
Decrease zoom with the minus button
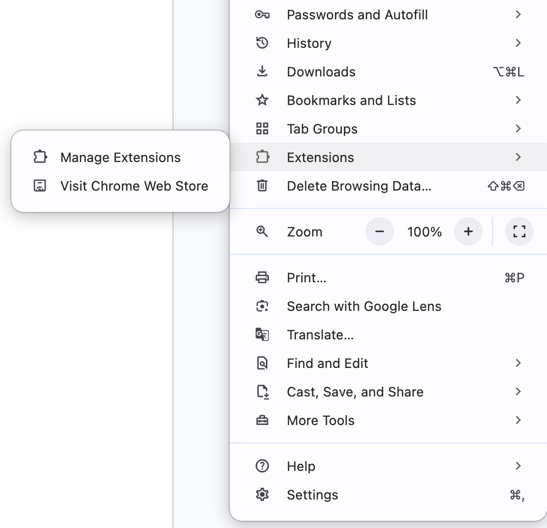tap(379, 232)
